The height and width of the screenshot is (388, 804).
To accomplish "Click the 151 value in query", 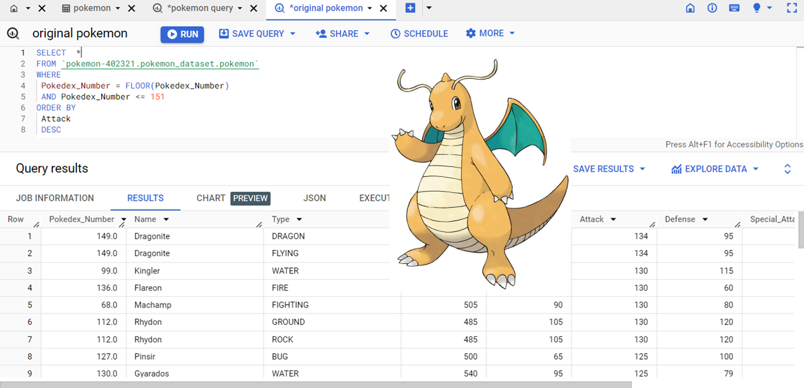I will click(x=157, y=96).
